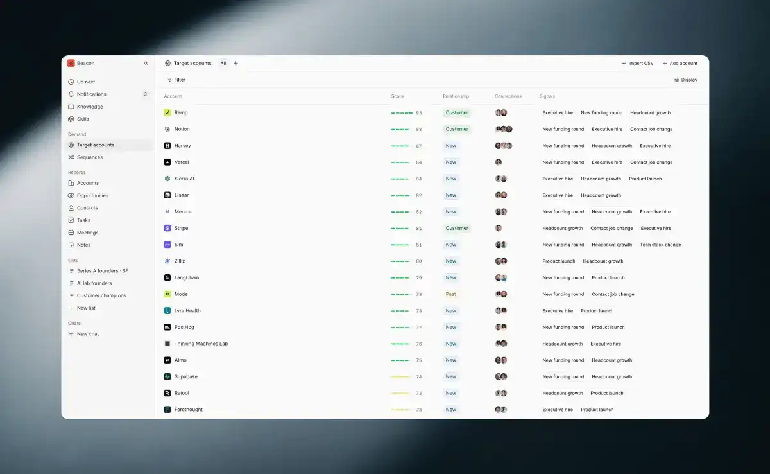Select the All view tab
This screenshot has width=770, height=474.
(223, 63)
